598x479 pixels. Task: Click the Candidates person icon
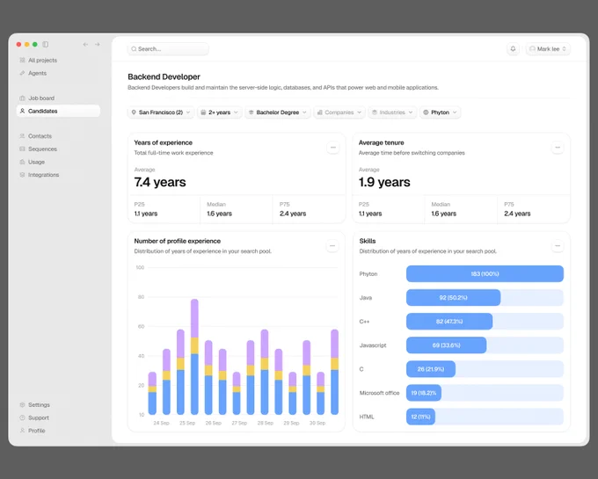[x=22, y=111]
